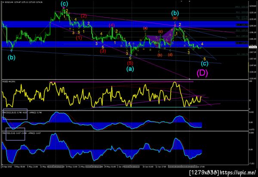This screenshot has height=177, width=258.
Task: Click the lower MACD indicator label
Action: coord(21,133)
